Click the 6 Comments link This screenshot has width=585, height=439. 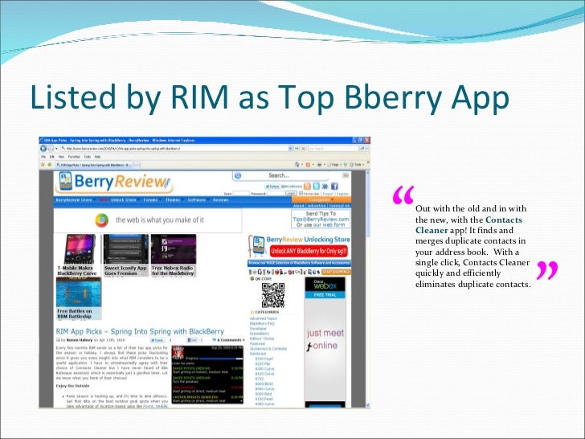[x=228, y=340]
